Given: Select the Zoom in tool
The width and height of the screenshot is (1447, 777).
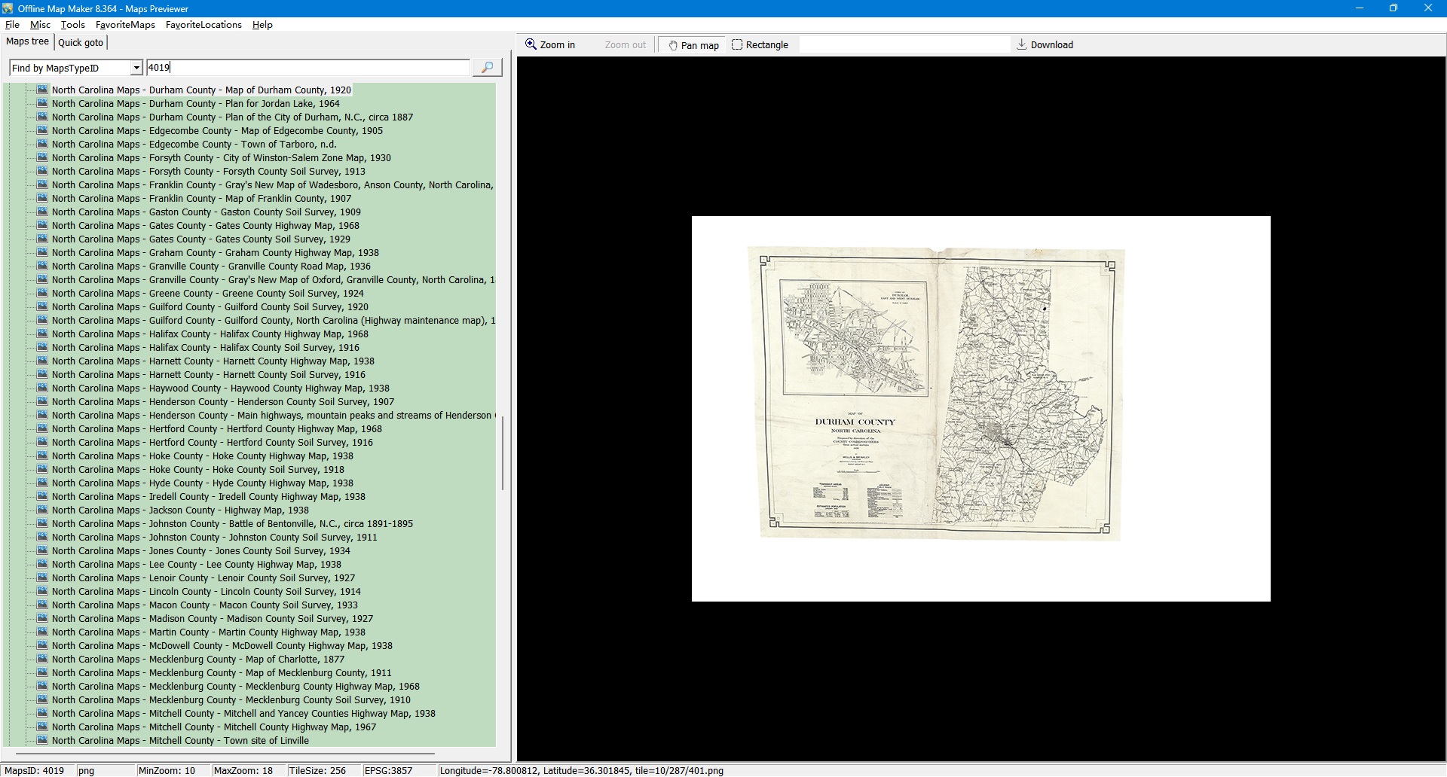Looking at the screenshot, I should coord(550,45).
